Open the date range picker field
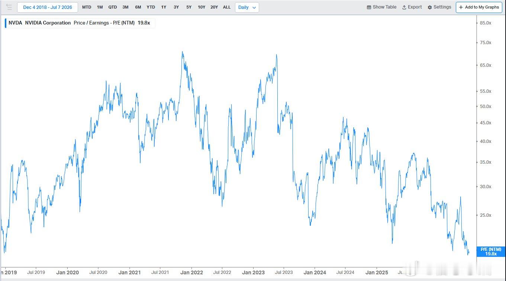This screenshot has height=281, width=506. (x=48, y=7)
